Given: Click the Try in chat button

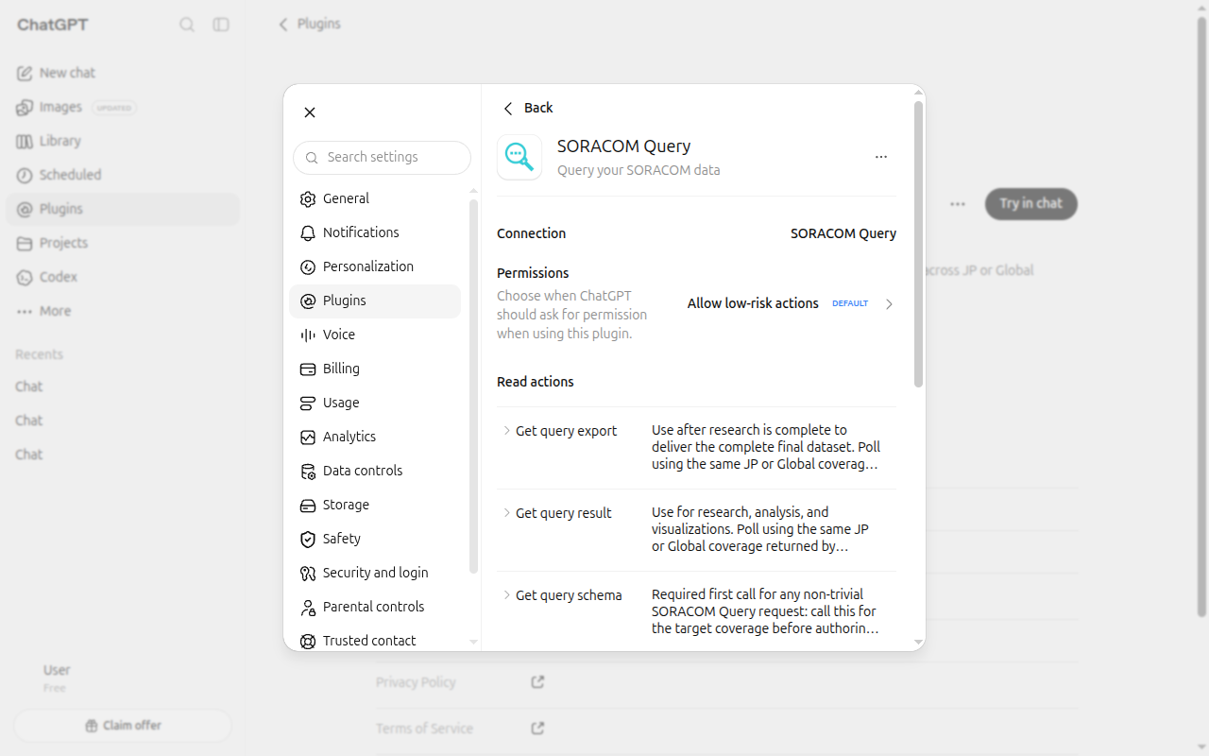Looking at the screenshot, I should click(1031, 203).
